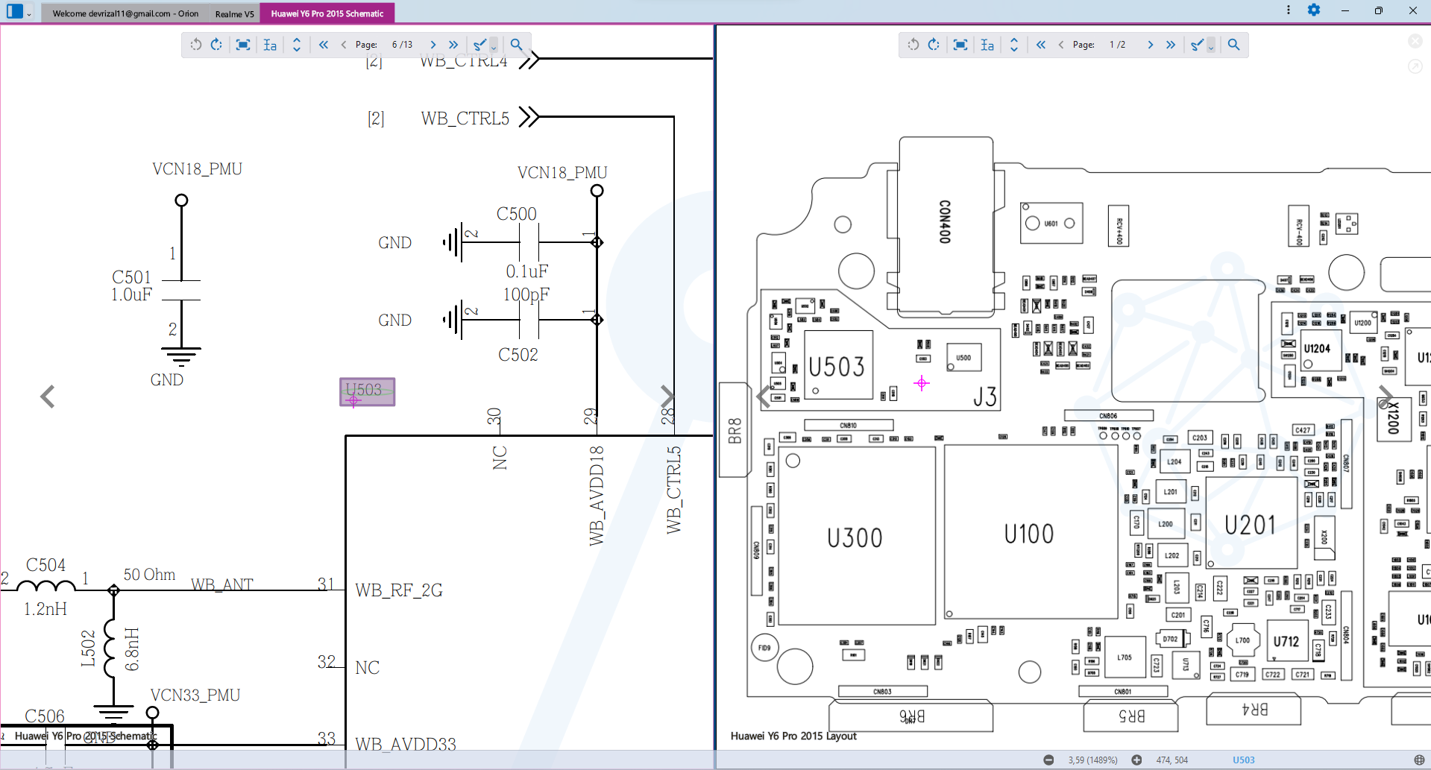Jump to last layout page
Screen dimensions: 1431x770
[1171, 45]
